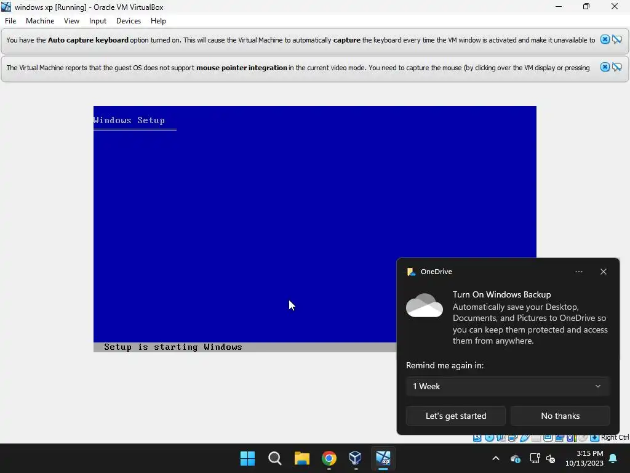Dismiss the Auto capture keyboard notification
Viewport: 630px width, 473px height.
pyautogui.click(x=605, y=39)
